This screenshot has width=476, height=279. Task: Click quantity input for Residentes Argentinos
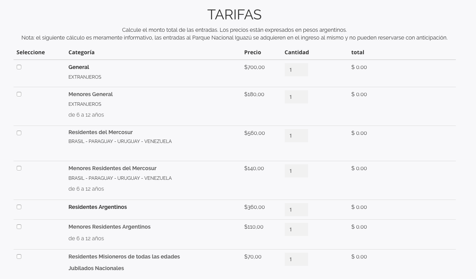296,210
